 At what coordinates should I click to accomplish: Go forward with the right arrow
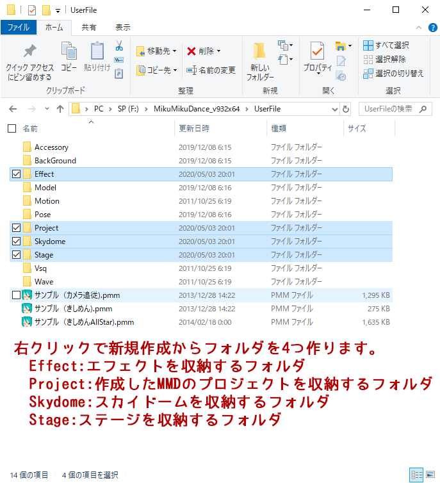pyautogui.click(x=32, y=109)
